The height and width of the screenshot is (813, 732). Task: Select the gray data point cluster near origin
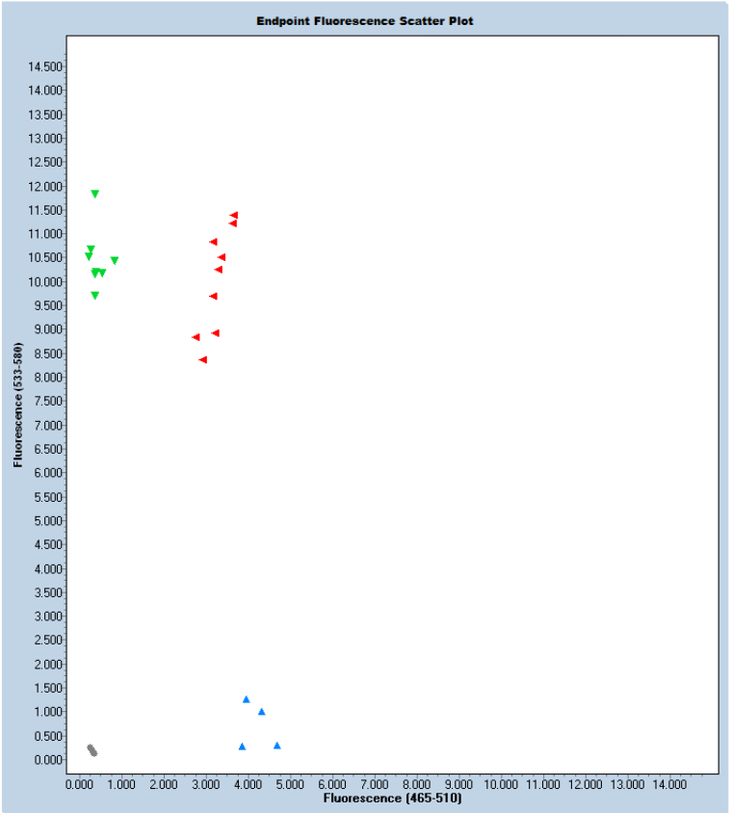point(91,750)
